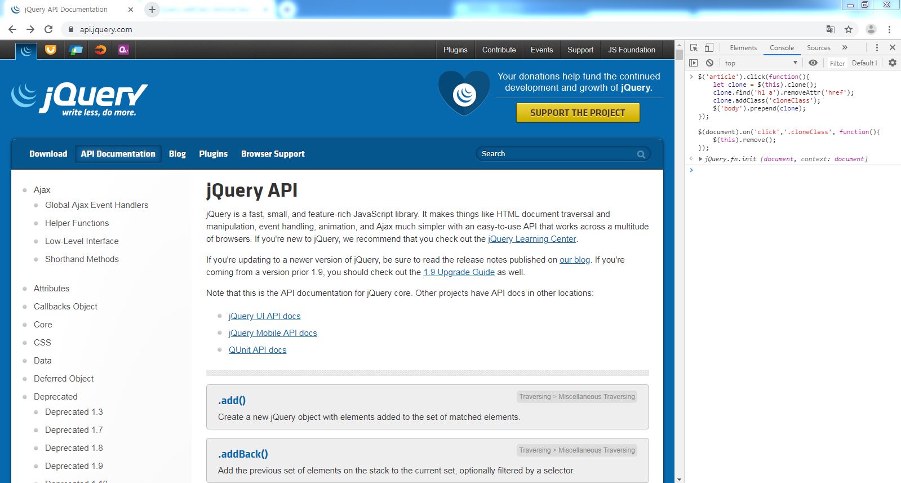Image resolution: width=901 pixels, height=483 pixels.
Task: Toggle the live expression eye icon
Action: point(813,63)
